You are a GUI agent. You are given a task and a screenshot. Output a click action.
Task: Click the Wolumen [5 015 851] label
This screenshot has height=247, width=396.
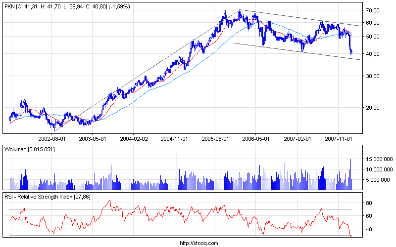point(30,150)
